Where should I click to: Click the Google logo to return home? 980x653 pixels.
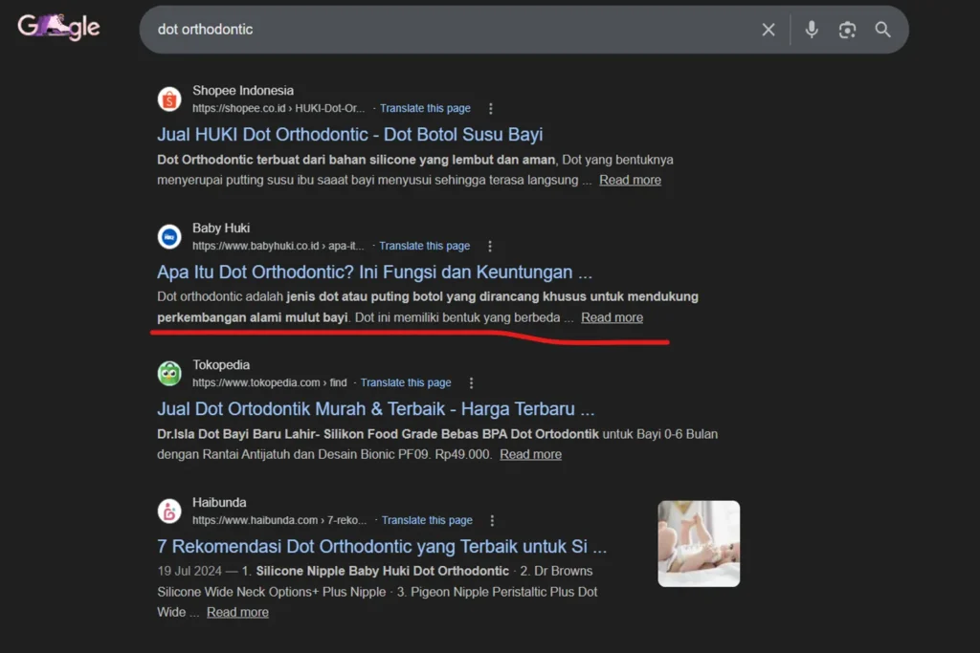point(57,28)
